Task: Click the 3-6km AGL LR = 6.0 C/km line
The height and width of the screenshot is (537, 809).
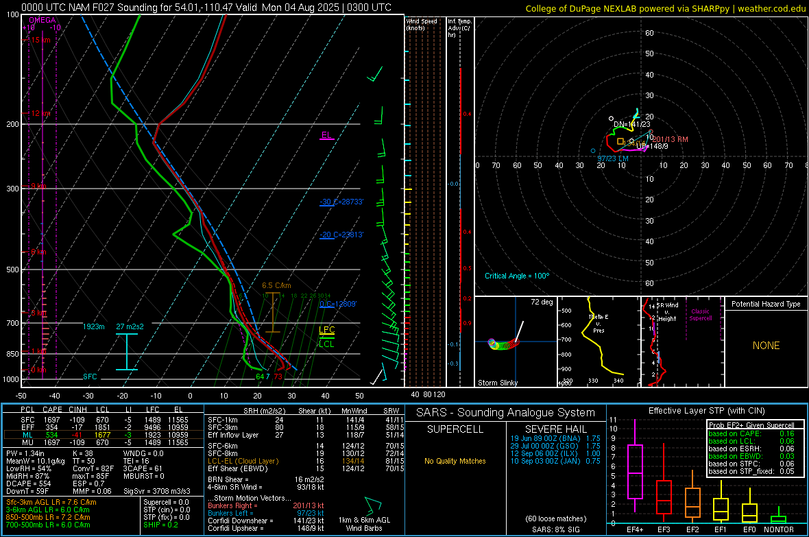Action: point(47,510)
